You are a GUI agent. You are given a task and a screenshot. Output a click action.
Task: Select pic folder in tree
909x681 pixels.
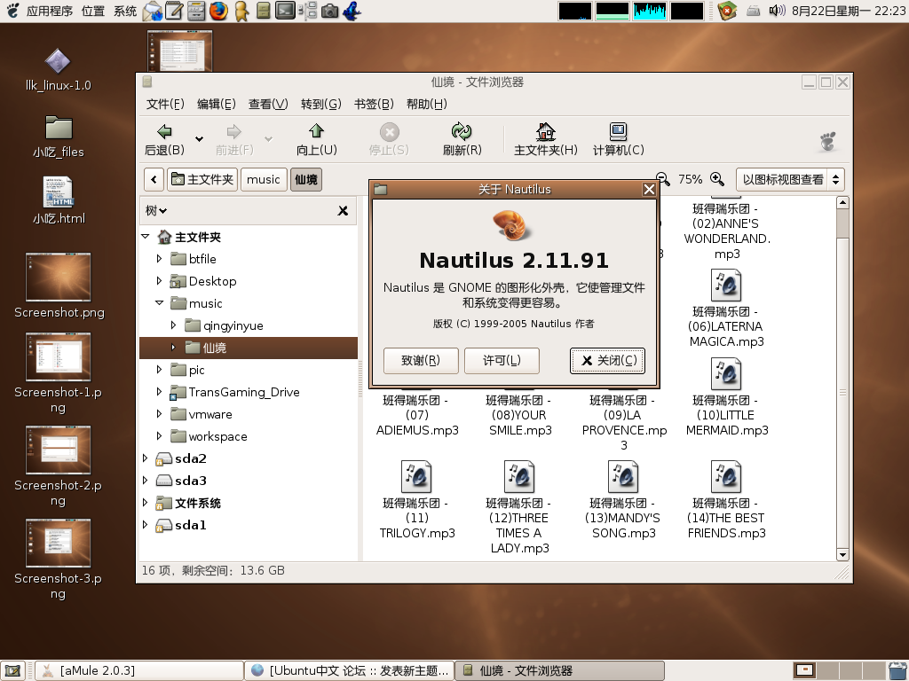(x=188, y=370)
